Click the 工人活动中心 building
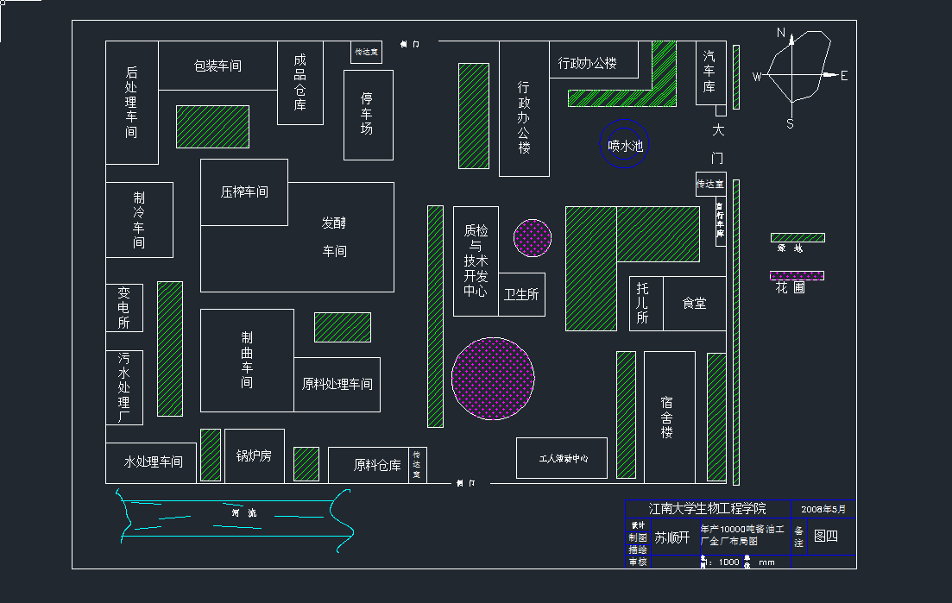 561,458
